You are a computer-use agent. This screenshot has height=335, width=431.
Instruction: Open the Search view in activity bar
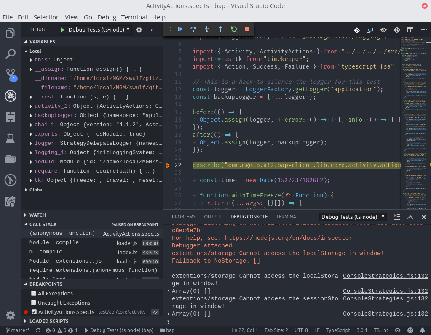click(11, 54)
